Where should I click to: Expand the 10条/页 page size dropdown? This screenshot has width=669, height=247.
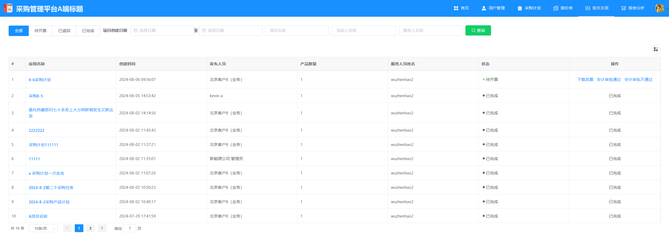(x=43, y=228)
